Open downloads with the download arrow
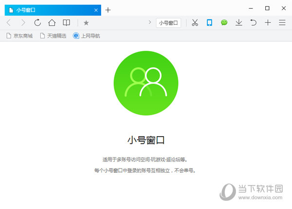 click(x=239, y=23)
